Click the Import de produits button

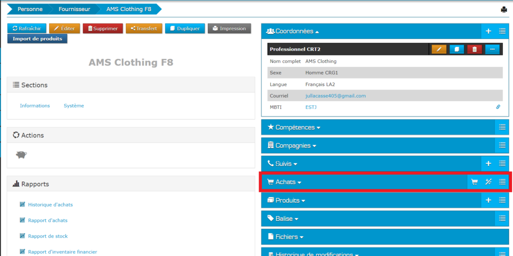tap(38, 38)
